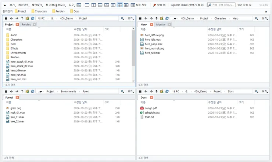Open Characters favorite folder shortcut
The width and height of the screenshot is (272, 162).
[39, 11]
